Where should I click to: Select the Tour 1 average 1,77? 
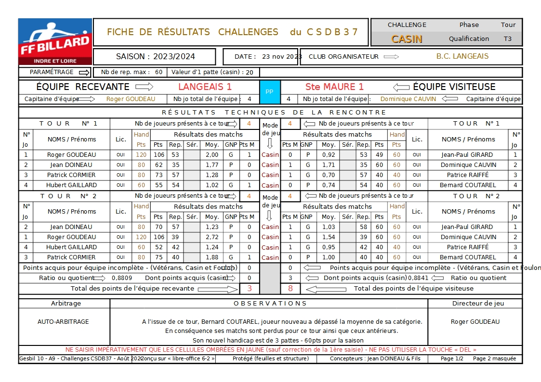212,165
